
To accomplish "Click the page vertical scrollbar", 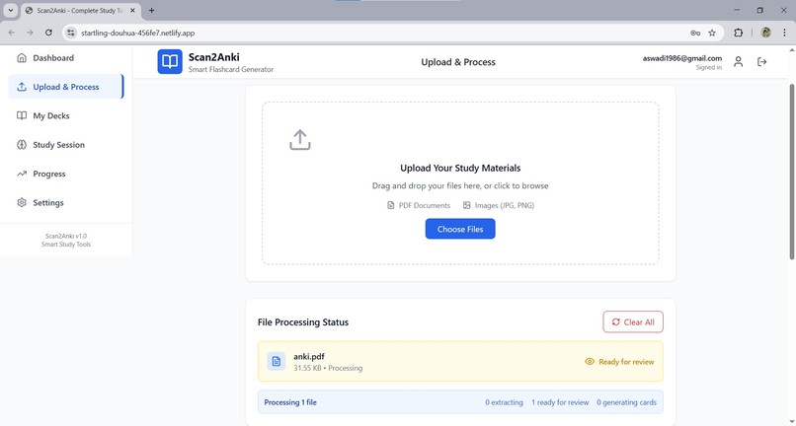I will pos(791,173).
